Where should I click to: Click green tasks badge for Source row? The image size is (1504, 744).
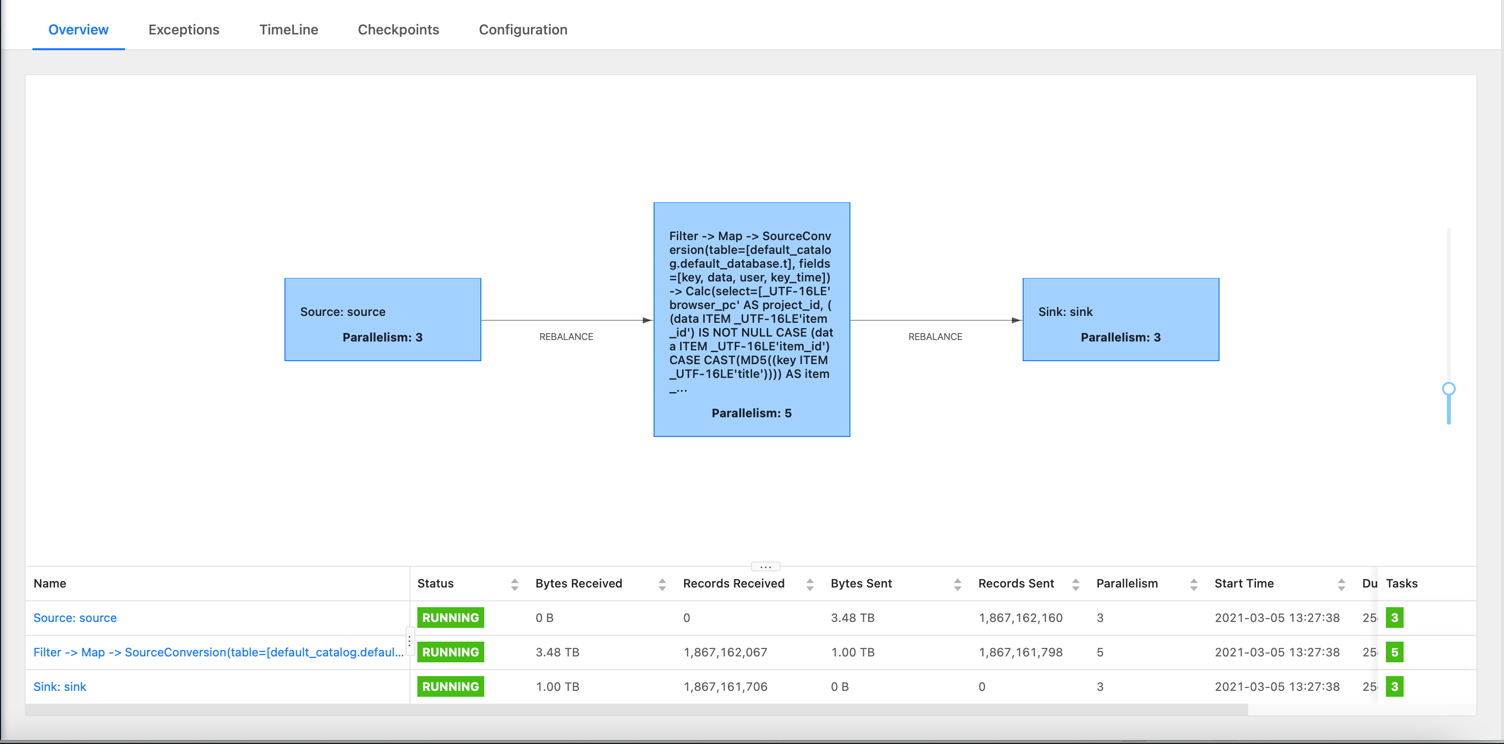point(1394,618)
